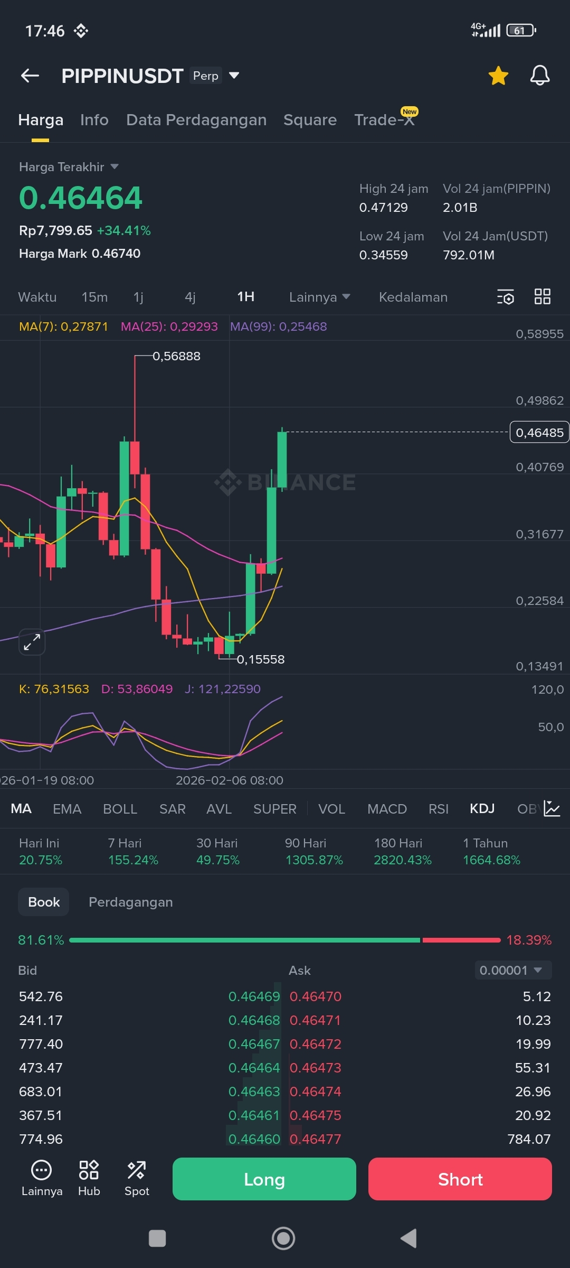Open the Trade-X tab
Image resolution: width=570 pixels, height=1268 pixels.
(384, 120)
